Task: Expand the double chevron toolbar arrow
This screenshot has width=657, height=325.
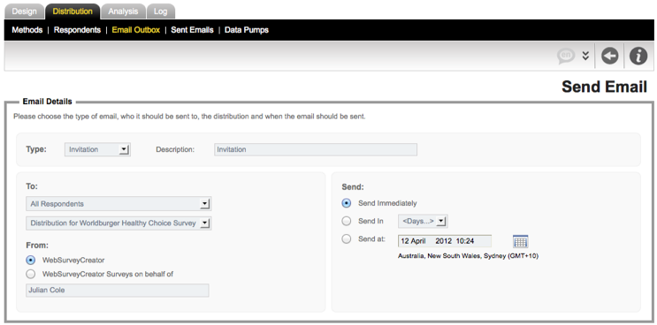Action: (x=585, y=56)
